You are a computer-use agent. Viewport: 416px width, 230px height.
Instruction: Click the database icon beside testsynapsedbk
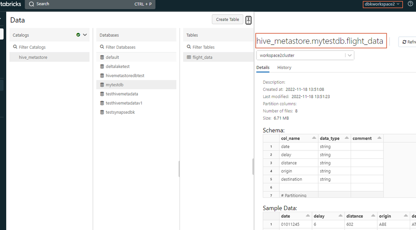(x=102, y=112)
